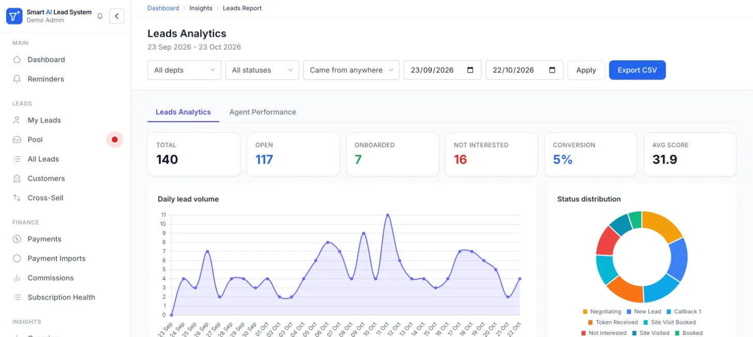Click the AVG SCORE 31.9 card
The height and width of the screenshot is (337, 753).
690,154
